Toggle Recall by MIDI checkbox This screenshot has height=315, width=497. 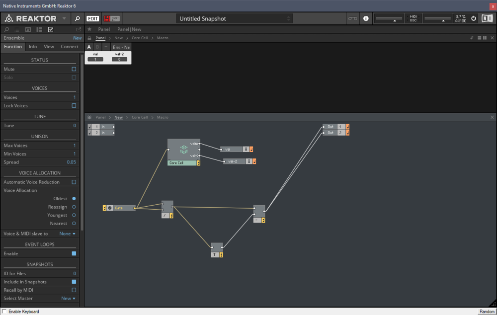point(74,290)
